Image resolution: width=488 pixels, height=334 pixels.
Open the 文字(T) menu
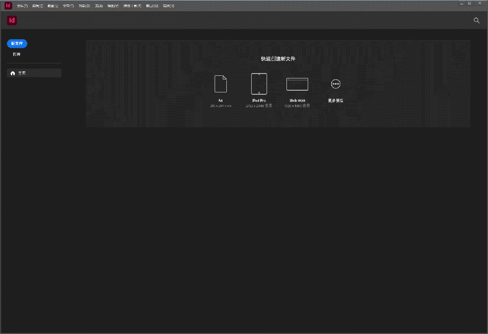coord(69,6)
